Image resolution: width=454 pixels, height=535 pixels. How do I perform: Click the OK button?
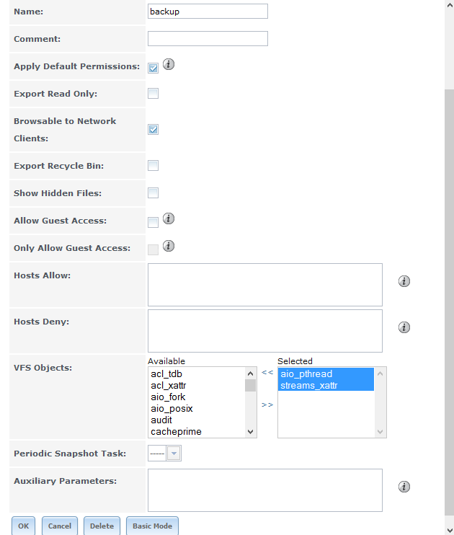pos(23,526)
